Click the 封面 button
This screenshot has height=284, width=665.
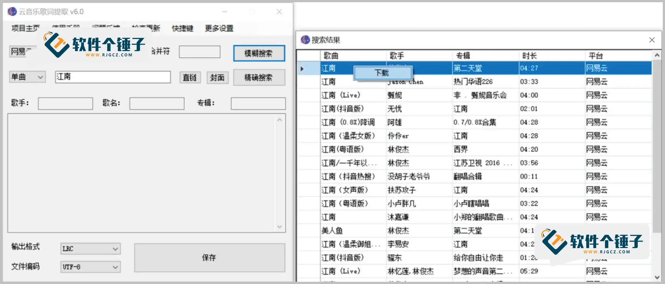coord(217,78)
